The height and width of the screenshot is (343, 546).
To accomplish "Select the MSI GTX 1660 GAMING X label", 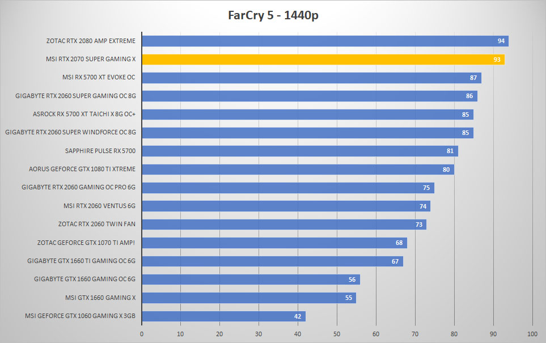I will click(100, 298).
